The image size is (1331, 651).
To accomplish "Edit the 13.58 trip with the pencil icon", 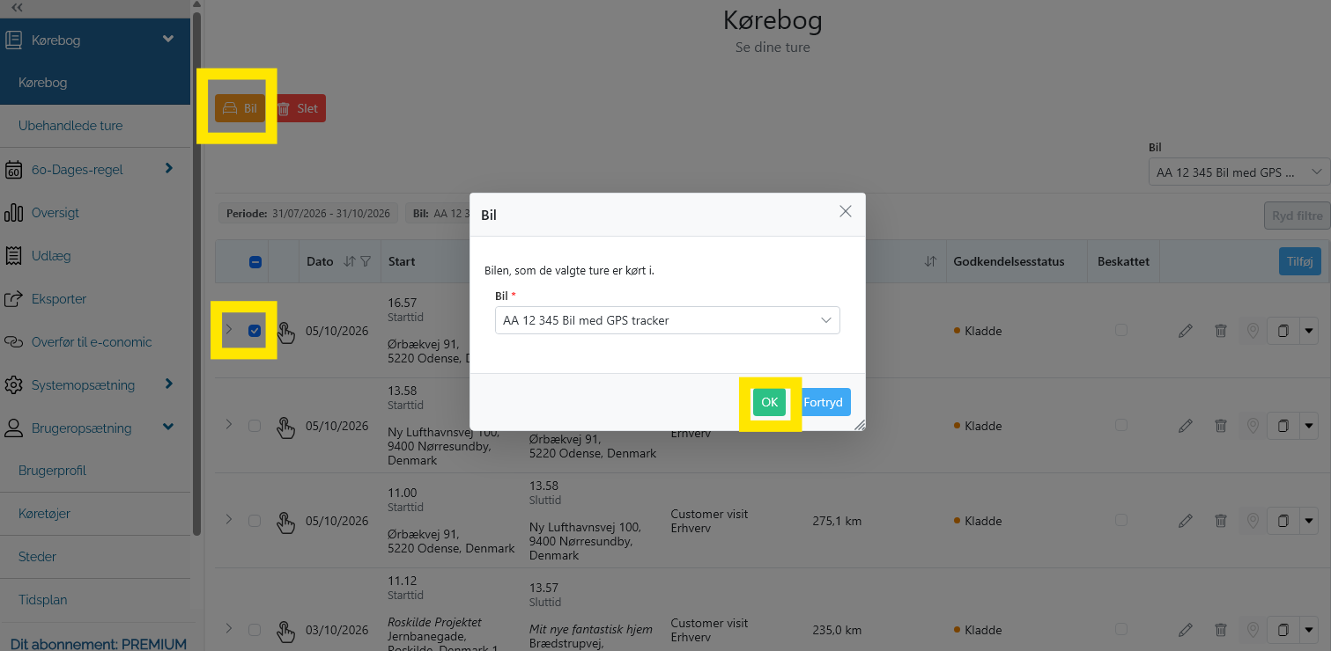I will (x=1186, y=426).
